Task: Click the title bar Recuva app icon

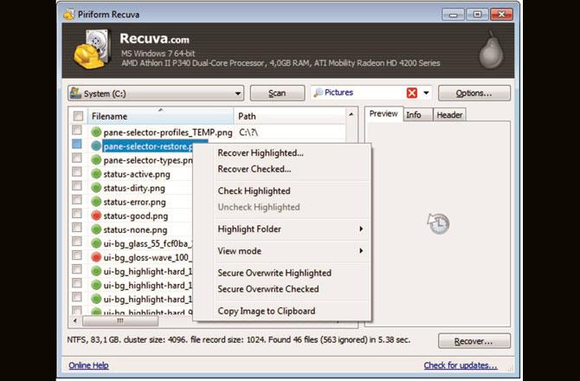Action: click(x=68, y=15)
